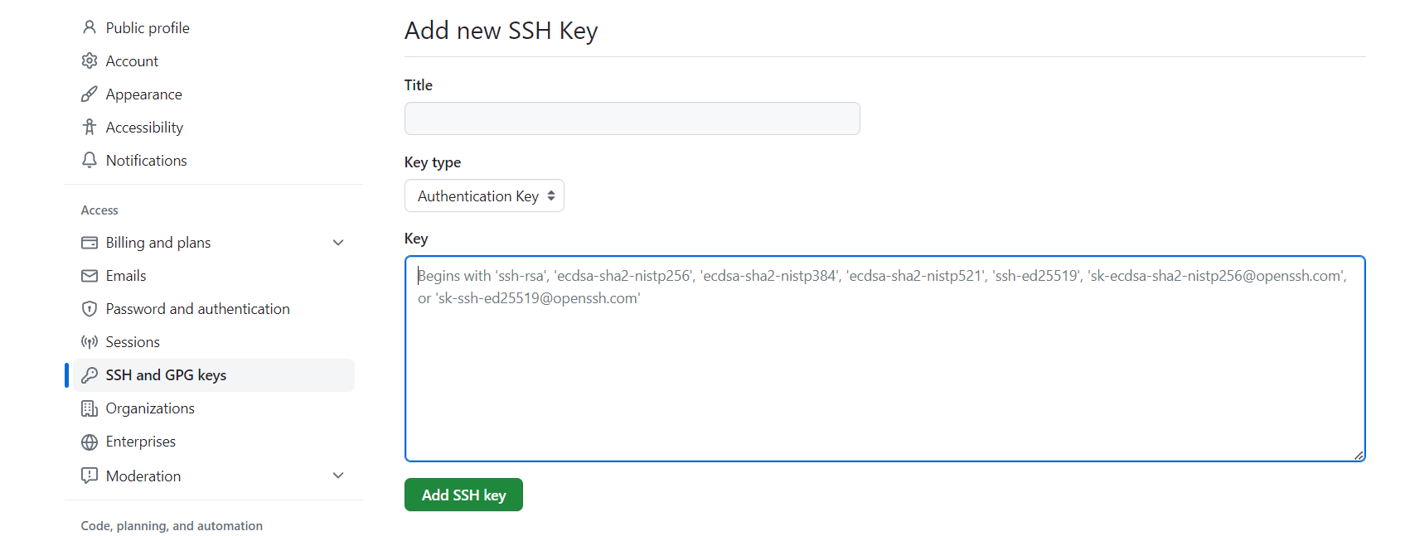Focus the Title text field
Screen dimensions: 1410x536
pyautogui.click(x=632, y=118)
